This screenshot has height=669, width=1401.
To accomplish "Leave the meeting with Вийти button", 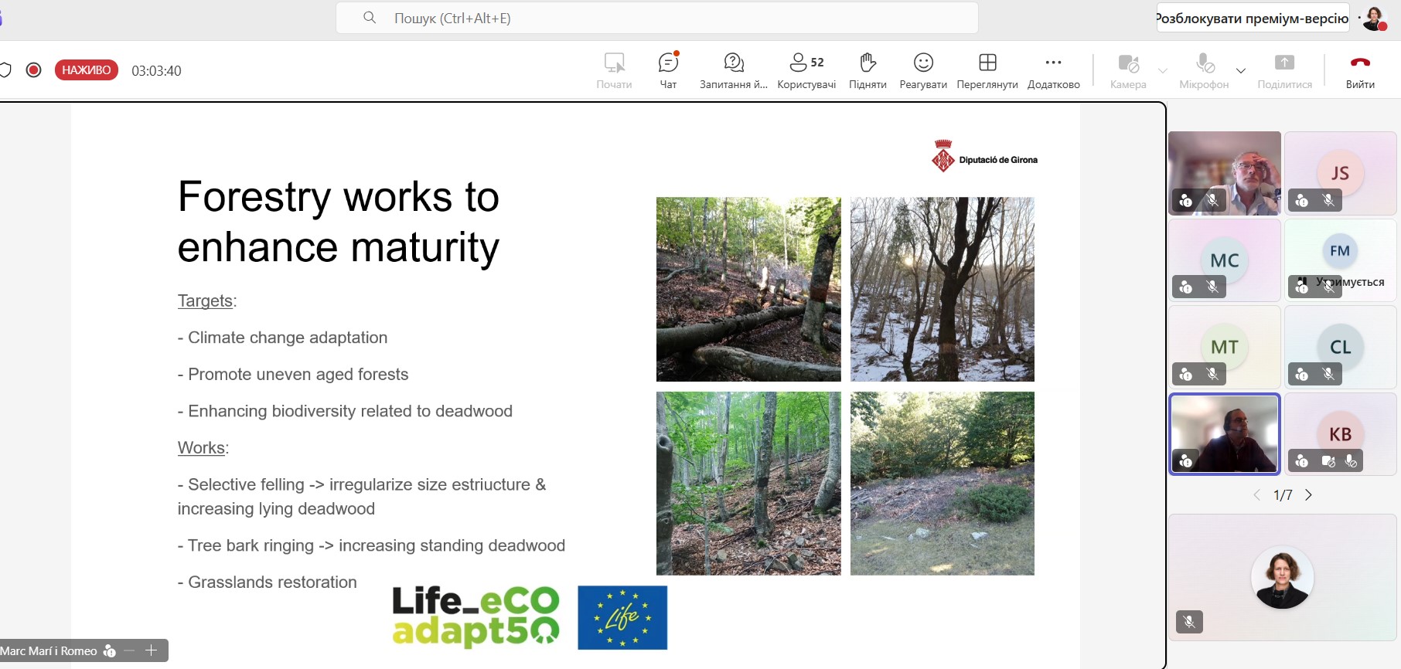I will [x=1360, y=63].
